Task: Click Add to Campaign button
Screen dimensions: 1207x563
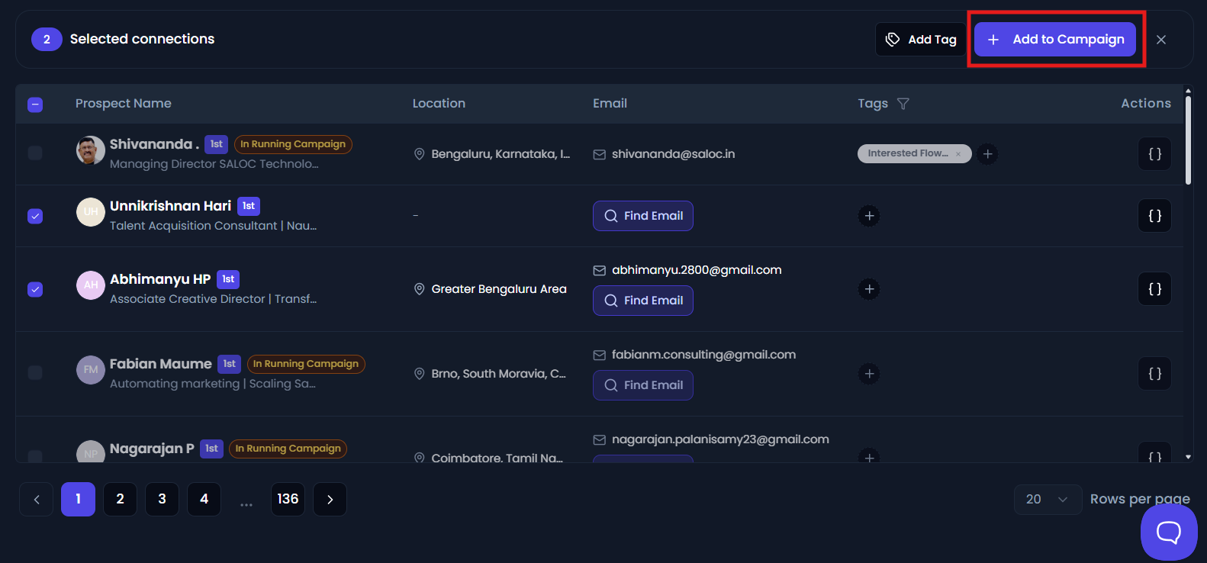Action: (1055, 39)
